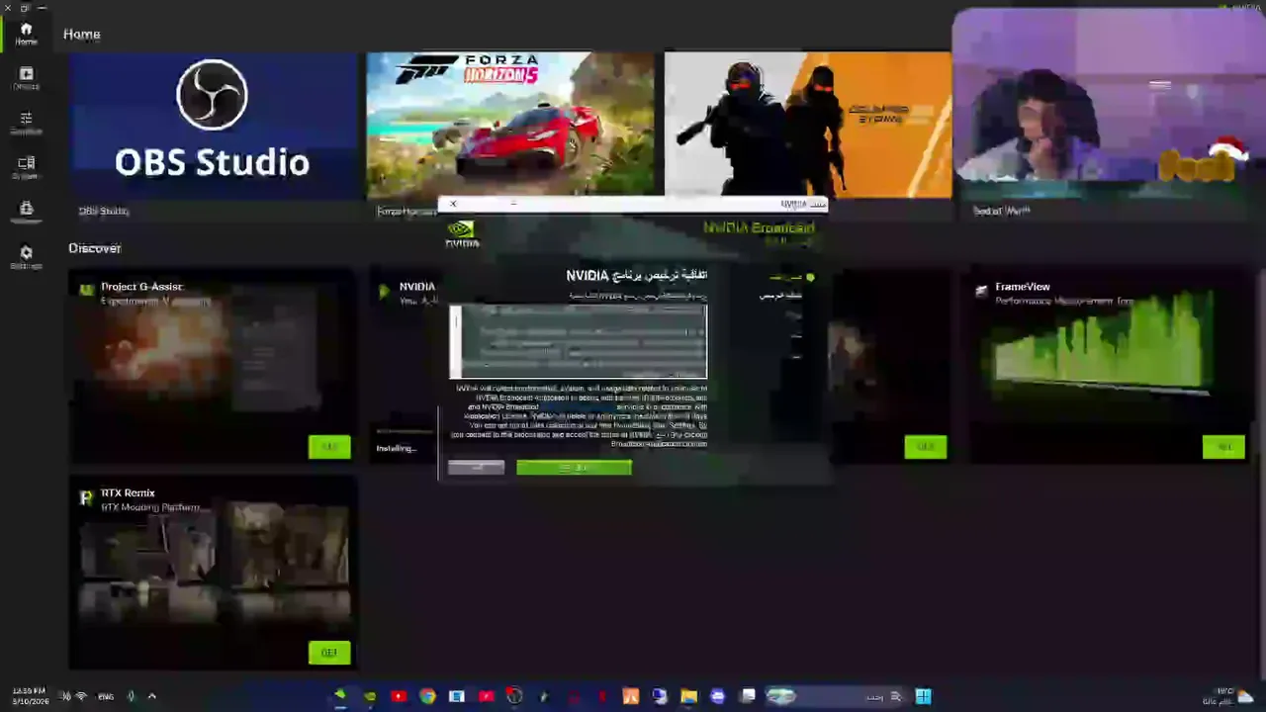Click the OBS Studio caption under its tile
1266x712 pixels.
click(x=104, y=211)
